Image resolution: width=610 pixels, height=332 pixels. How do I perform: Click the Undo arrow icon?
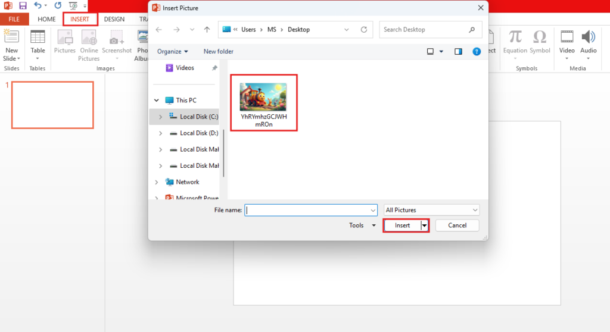(x=38, y=5)
